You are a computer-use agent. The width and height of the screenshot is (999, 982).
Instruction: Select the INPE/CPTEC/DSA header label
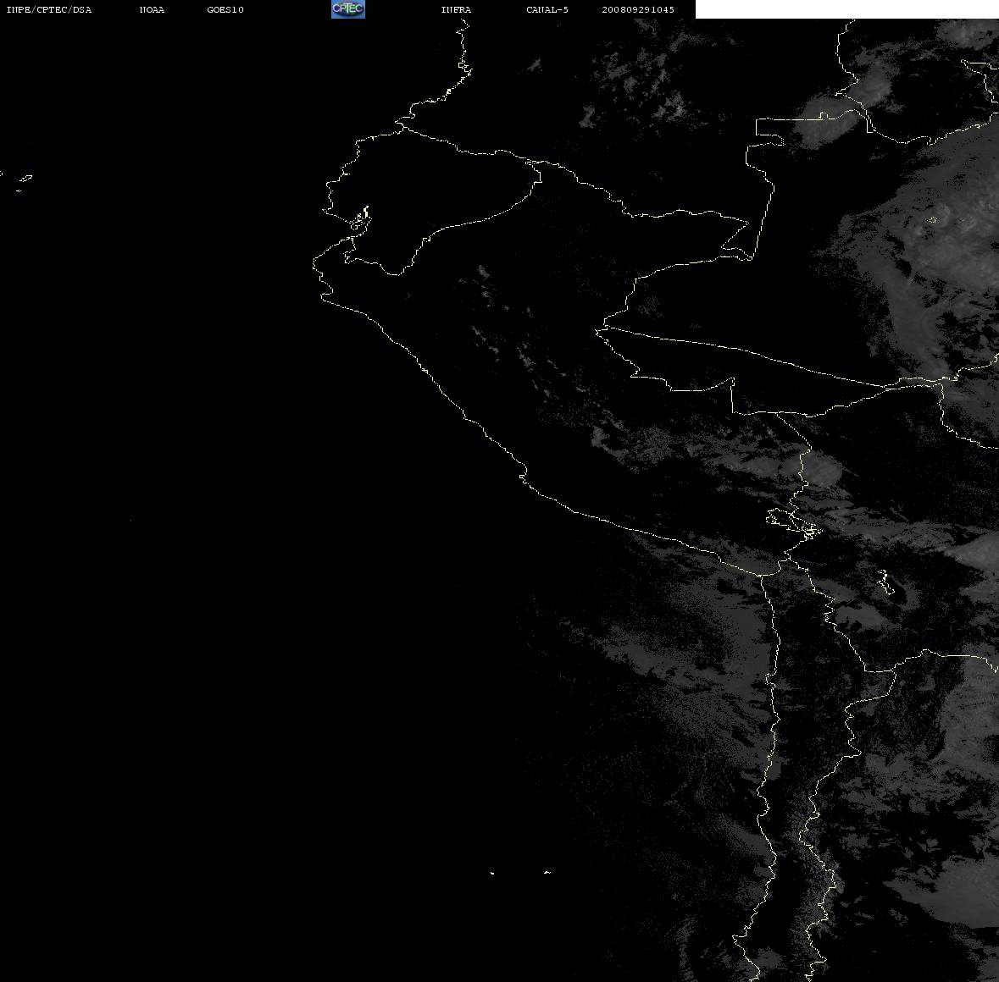pos(49,9)
